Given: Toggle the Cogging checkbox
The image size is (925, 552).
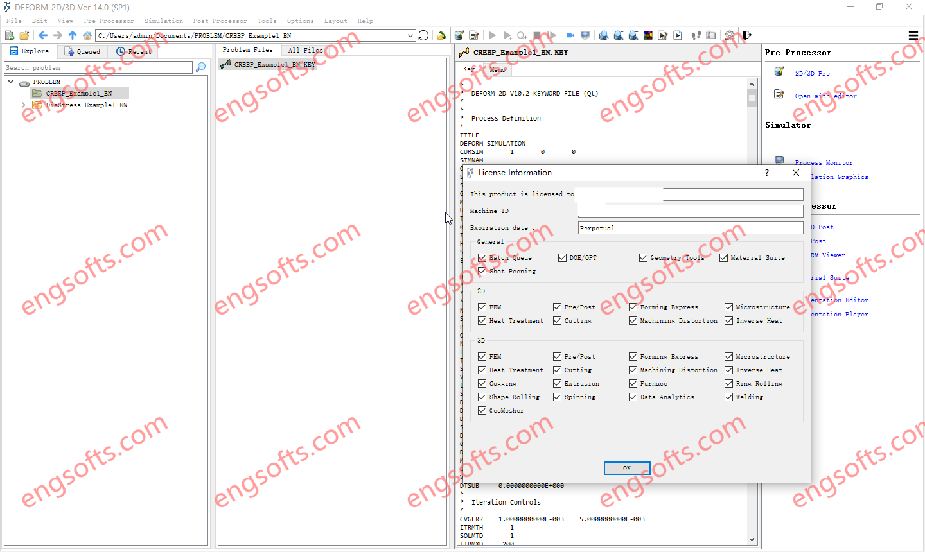Looking at the screenshot, I should [482, 383].
